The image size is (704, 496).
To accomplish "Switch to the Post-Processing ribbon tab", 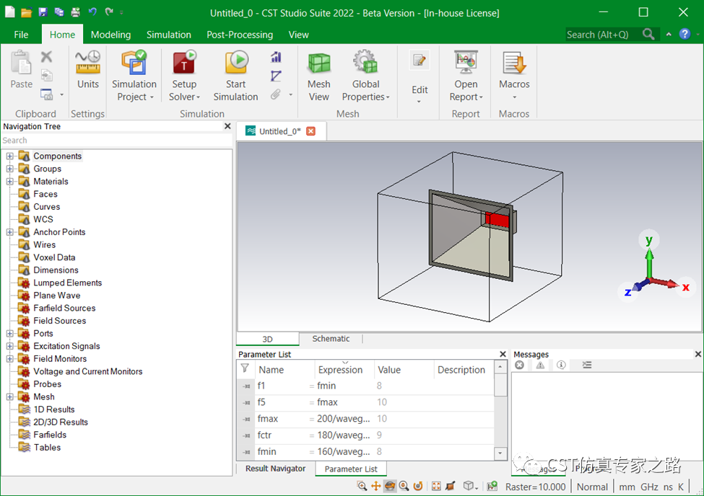I will tap(240, 35).
